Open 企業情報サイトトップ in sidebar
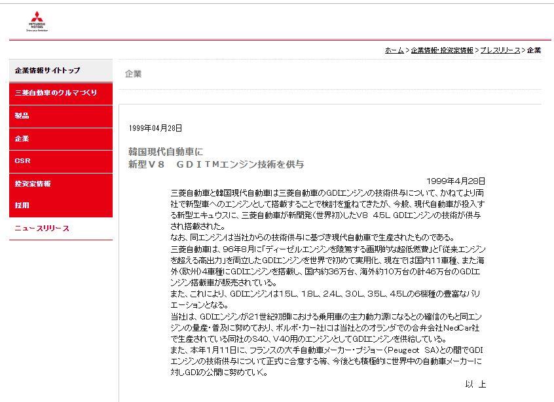Image resolution: width=554 pixels, height=402 pixels. click(x=61, y=70)
